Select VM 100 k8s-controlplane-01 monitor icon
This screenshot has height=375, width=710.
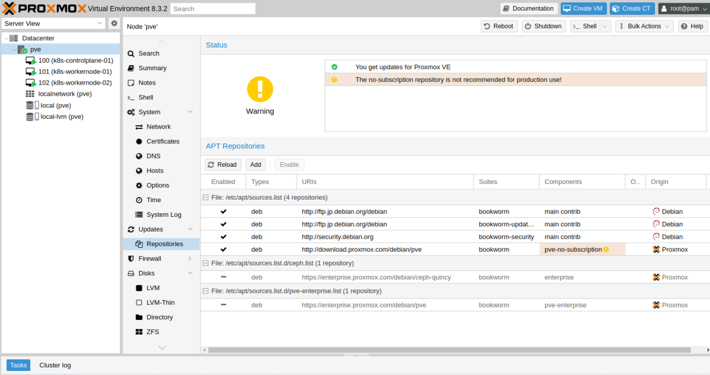(31, 61)
